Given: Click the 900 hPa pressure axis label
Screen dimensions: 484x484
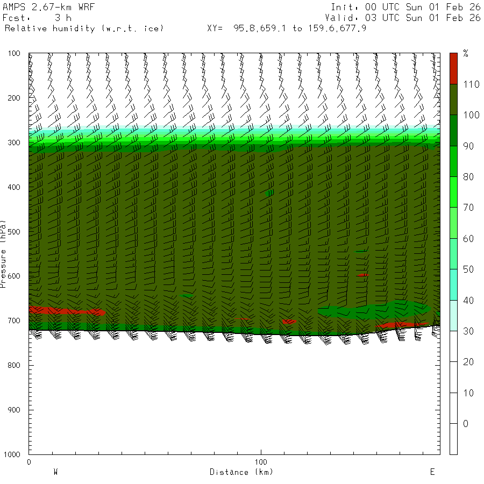Looking at the screenshot, I should click(14, 410).
